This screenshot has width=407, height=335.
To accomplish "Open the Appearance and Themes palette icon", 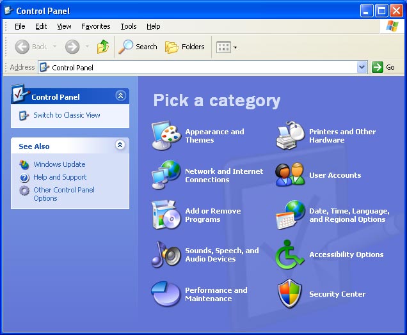I will pos(166,136).
